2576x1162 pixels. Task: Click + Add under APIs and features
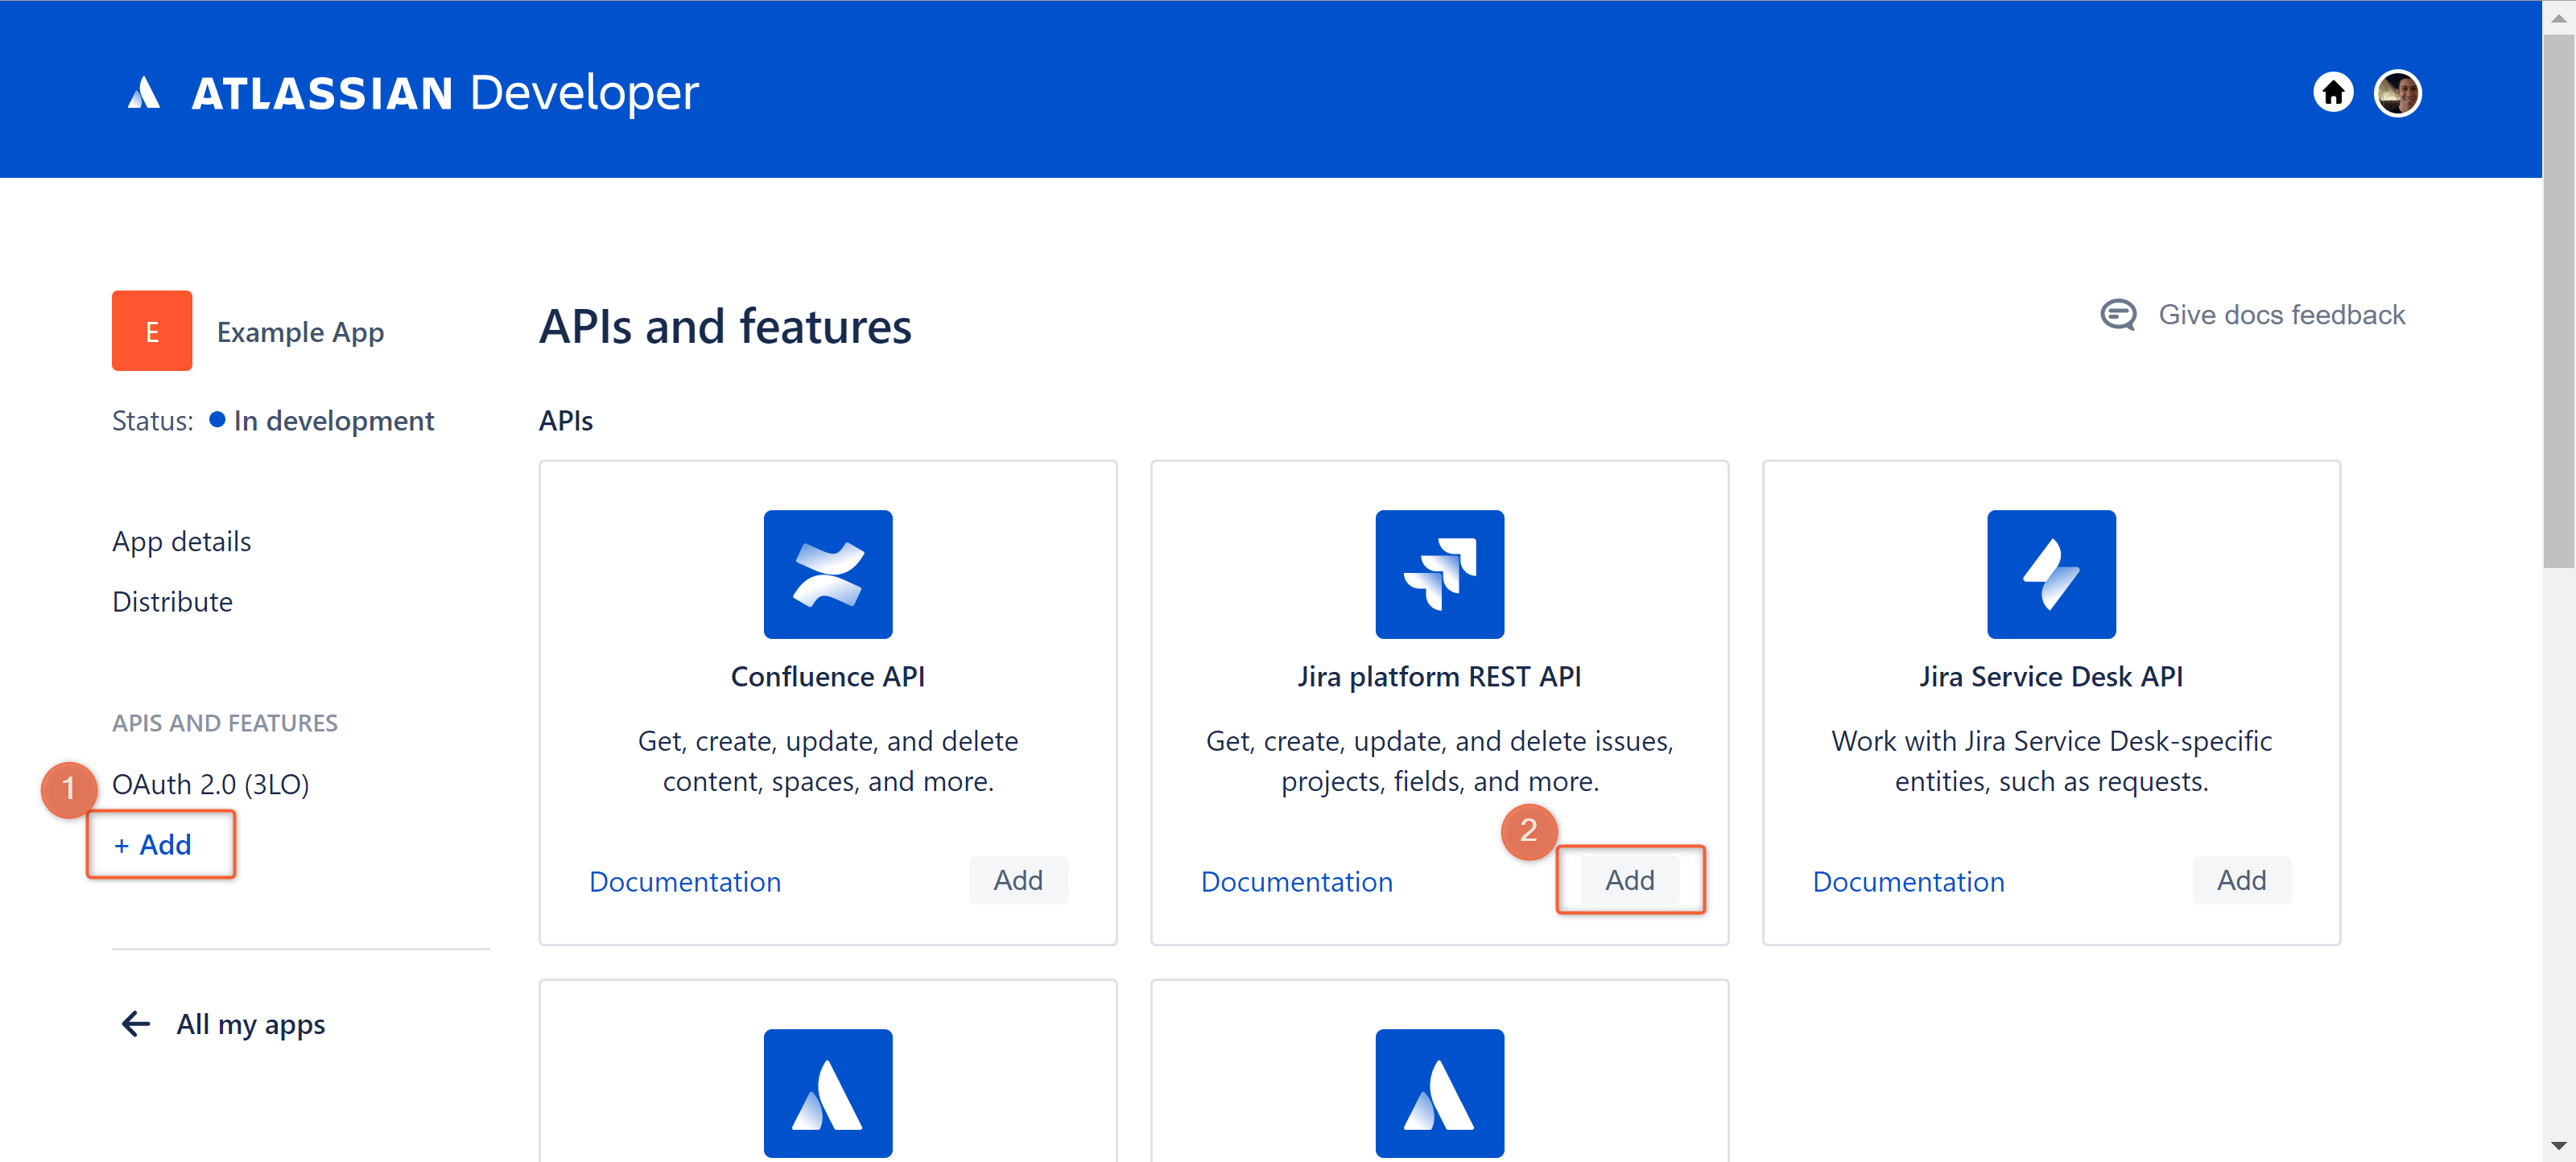coord(153,845)
